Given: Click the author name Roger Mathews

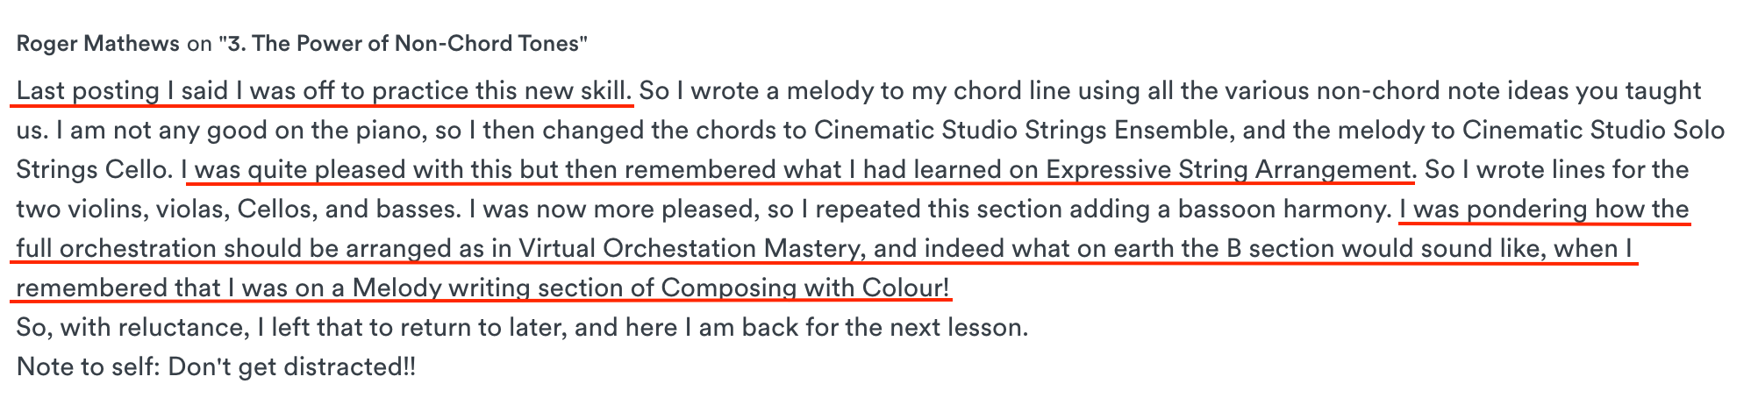Looking at the screenshot, I should [98, 44].
